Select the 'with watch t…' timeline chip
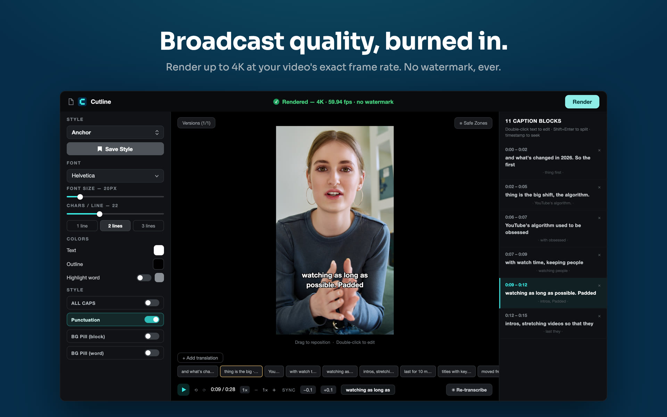This screenshot has width=667, height=417. coord(303,371)
